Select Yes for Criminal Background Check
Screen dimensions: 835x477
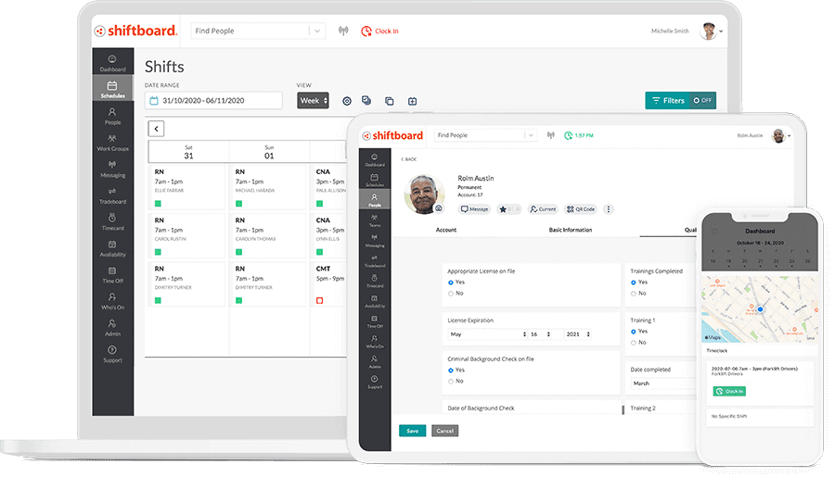click(x=451, y=370)
